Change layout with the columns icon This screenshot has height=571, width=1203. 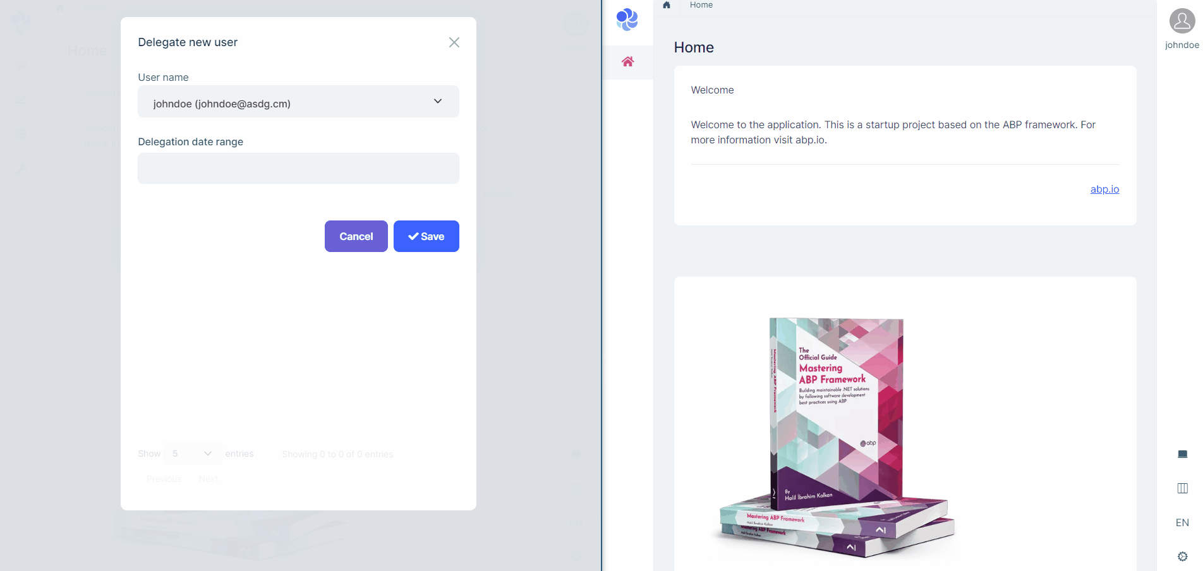(x=1182, y=488)
